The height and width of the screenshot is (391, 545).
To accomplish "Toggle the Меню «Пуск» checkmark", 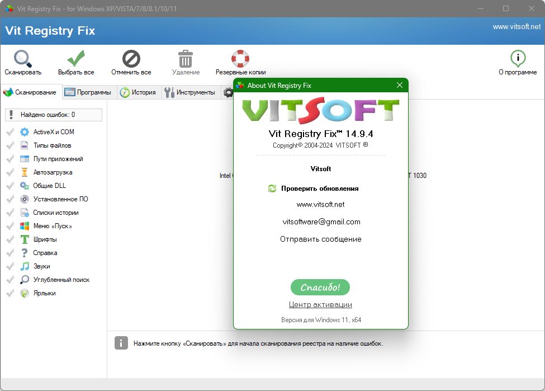I will coord(11,226).
